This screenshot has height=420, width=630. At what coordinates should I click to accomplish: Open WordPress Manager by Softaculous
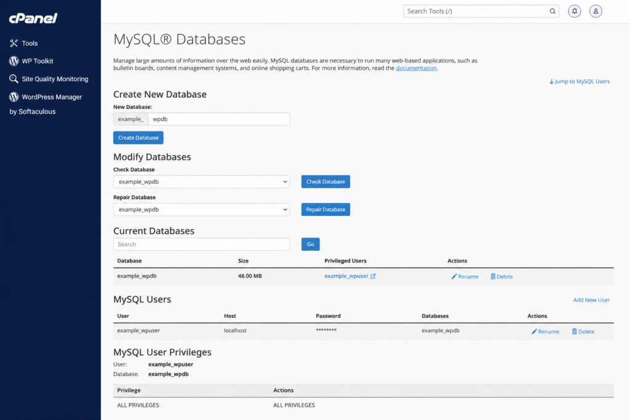[46, 104]
